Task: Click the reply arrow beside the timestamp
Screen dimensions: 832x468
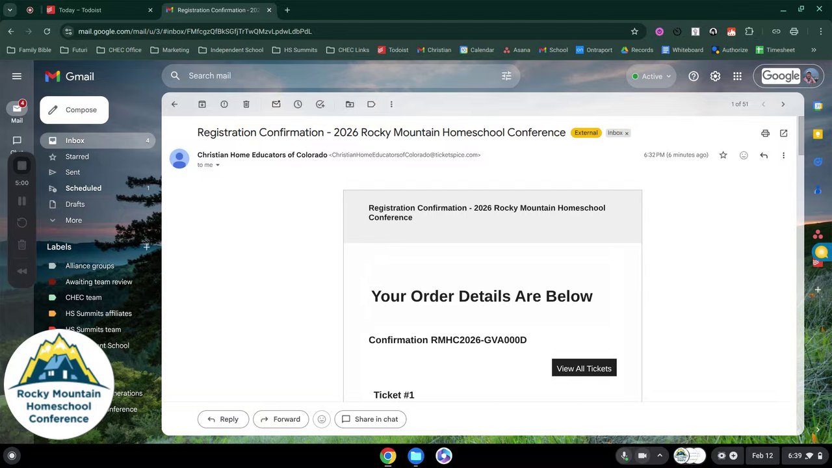Action: coord(764,155)
